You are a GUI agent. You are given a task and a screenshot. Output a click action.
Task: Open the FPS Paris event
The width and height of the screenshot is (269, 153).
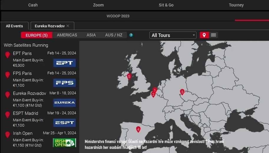pos(22,73)
